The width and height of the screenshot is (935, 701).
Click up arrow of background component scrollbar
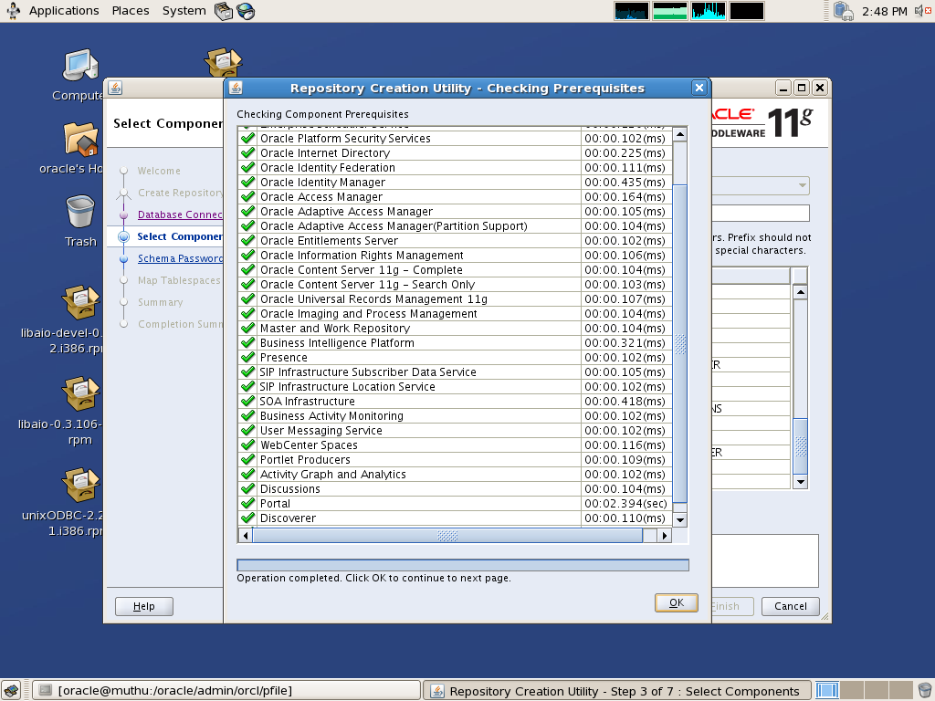click(800, 292)
